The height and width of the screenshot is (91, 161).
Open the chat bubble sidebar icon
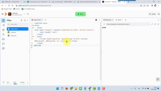[3, 44]
